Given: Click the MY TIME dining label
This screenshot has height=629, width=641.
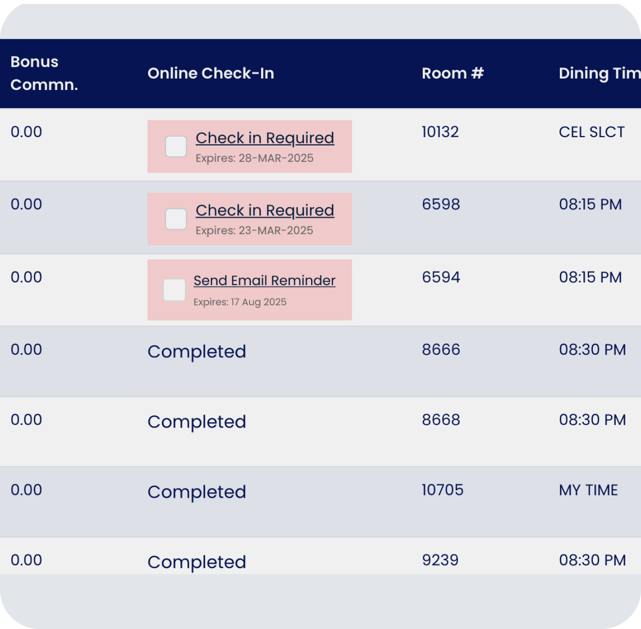Looking at the screenshot, I should click(588, 489).
